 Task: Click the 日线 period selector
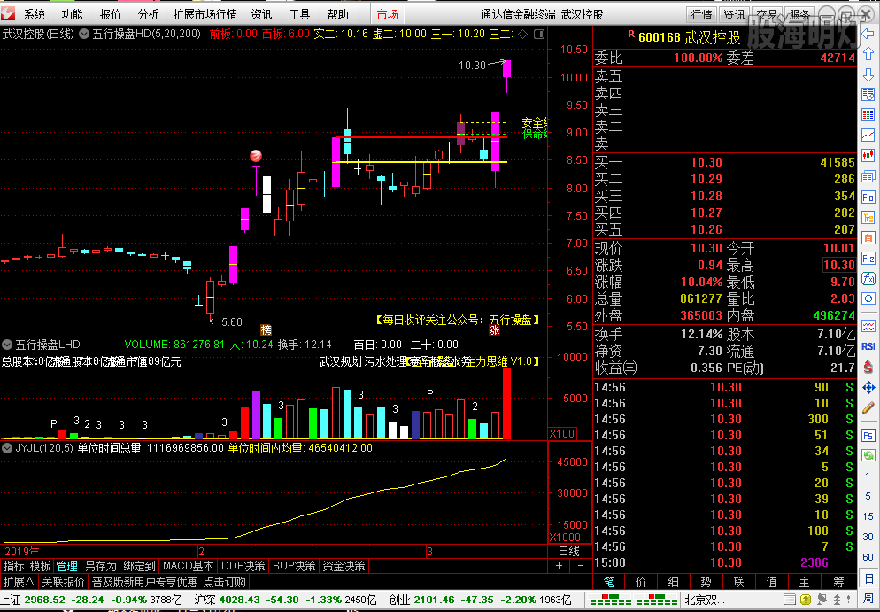pyautogui.click(x=569, y=552)
